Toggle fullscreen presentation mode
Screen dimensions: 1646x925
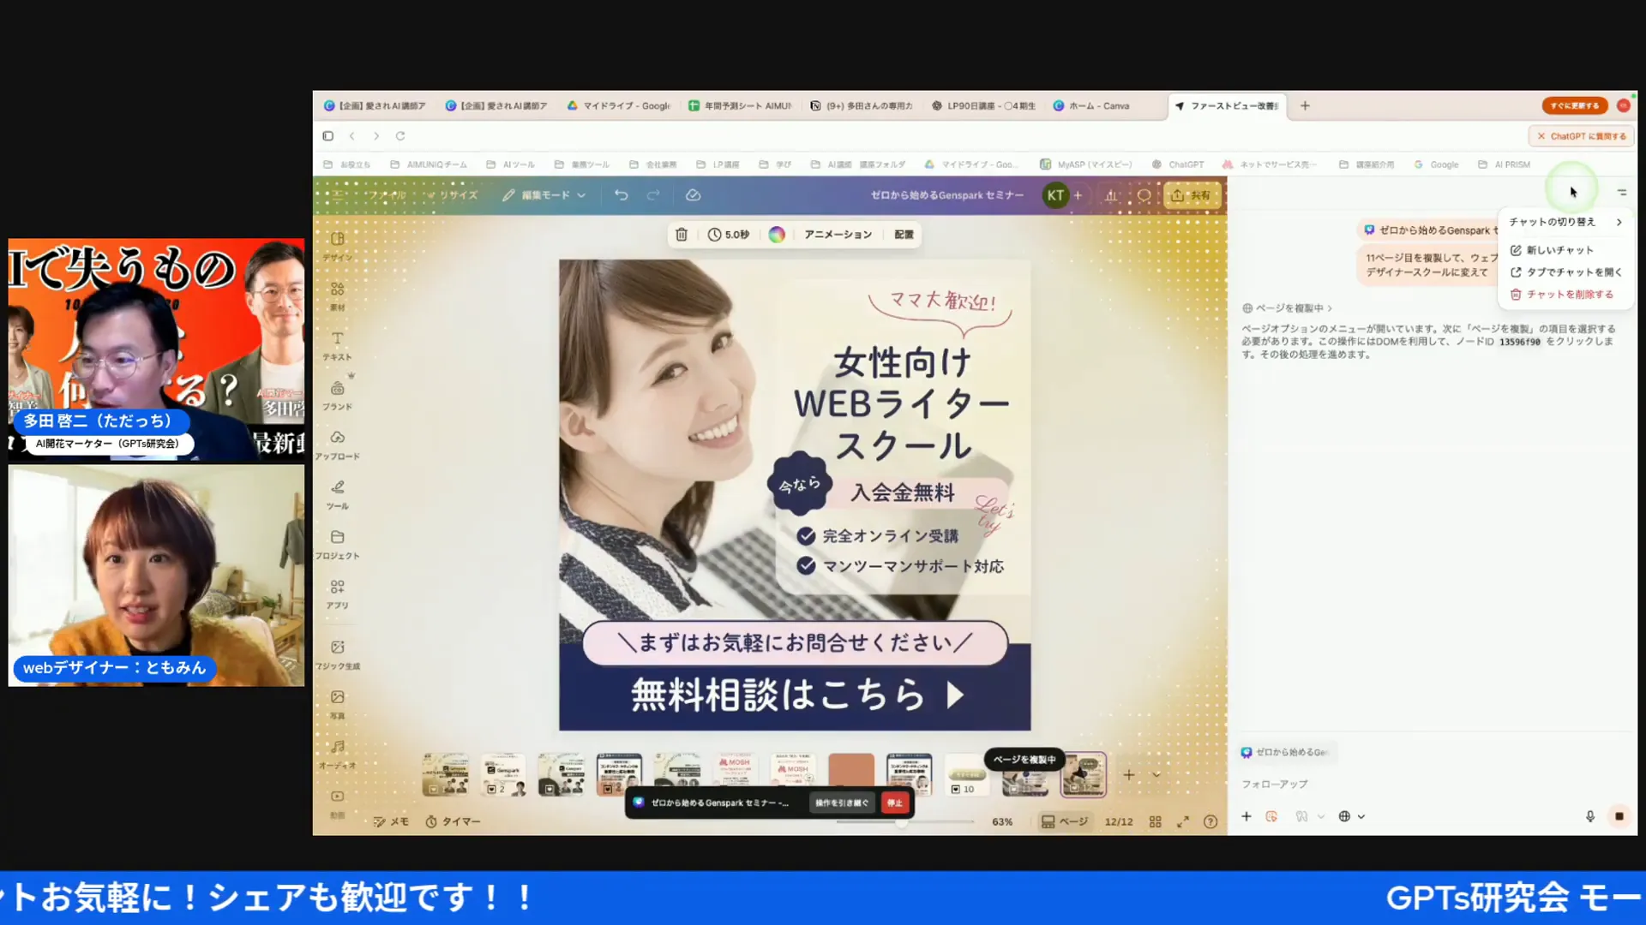(x=1183, y=821)
